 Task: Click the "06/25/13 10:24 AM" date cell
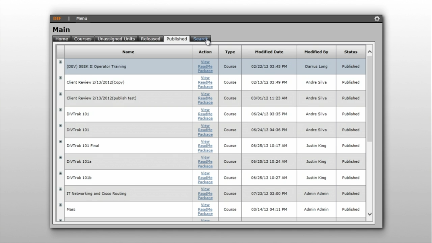tap(269, 162)
